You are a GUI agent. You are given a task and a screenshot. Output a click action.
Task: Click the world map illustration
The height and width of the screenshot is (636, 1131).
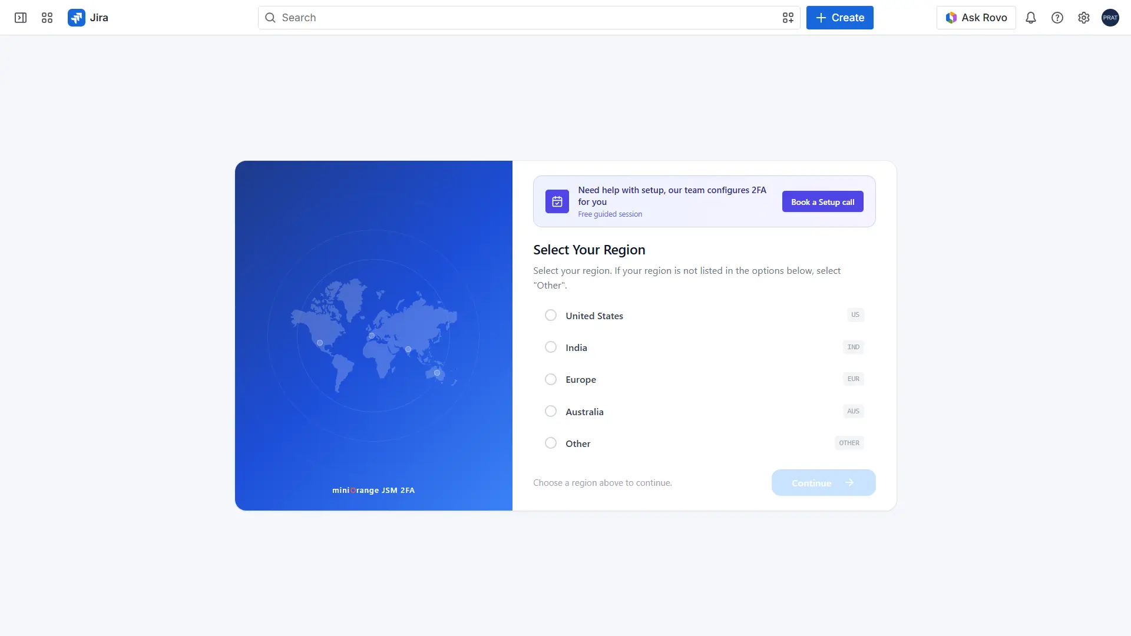[373, 334]
